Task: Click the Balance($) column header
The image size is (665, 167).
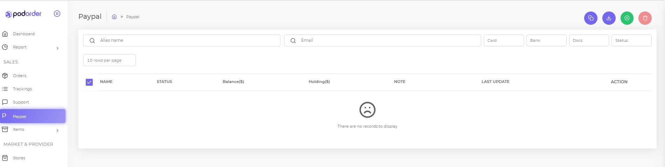Action: point(233,82)
